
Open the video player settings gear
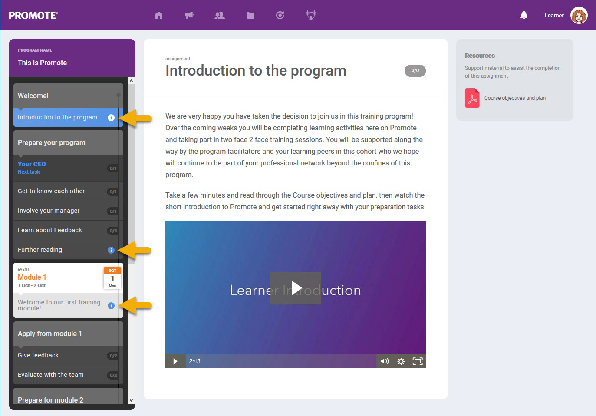tap(401, 361)
